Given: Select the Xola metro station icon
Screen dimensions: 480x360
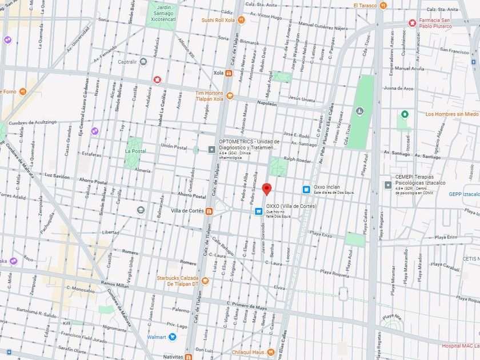Looking at the screenshot, I should [x=229, y=73].
